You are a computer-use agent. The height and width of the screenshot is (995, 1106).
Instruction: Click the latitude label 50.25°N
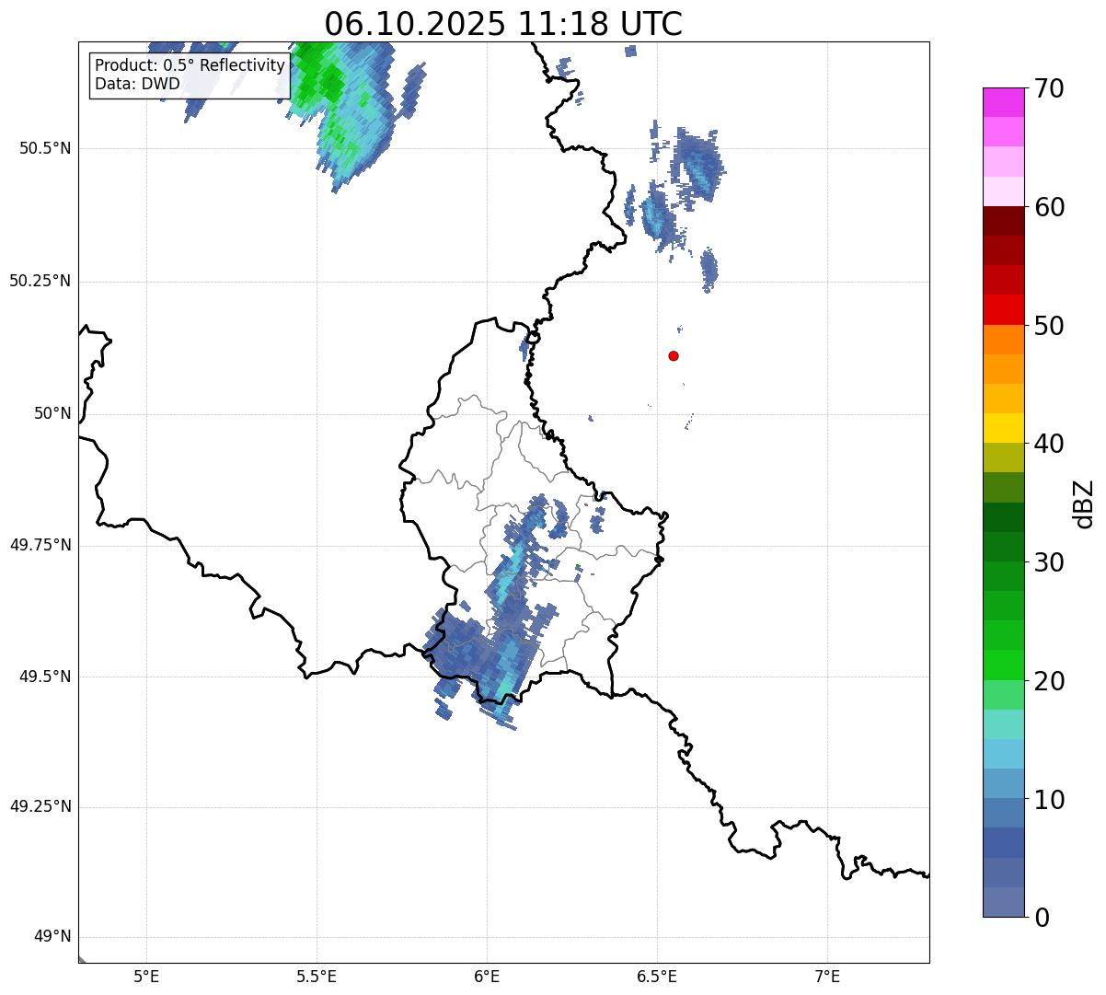pyautogui.click(x=40, y=281)
